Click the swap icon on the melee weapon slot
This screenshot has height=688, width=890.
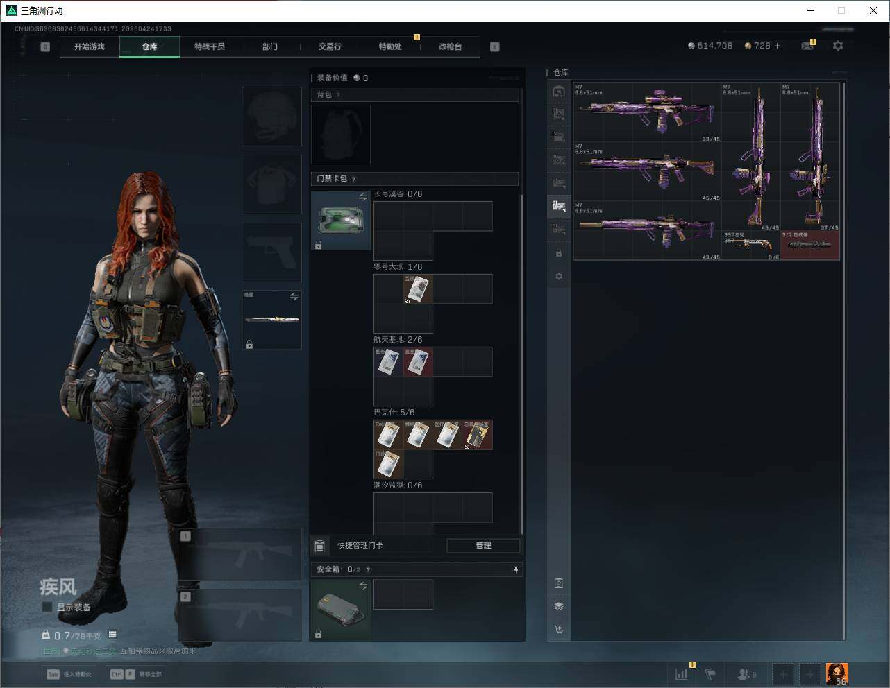tap(294, 297)
